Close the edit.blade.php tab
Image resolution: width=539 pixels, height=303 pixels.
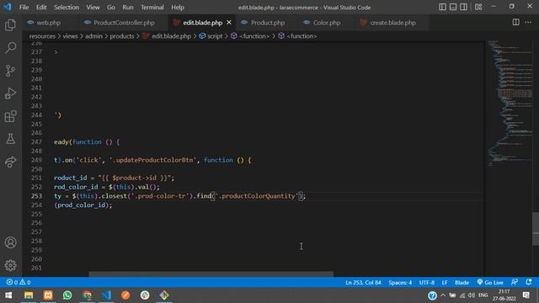click(229, 23)
